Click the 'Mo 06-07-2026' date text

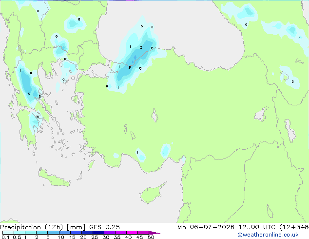[206, 227]
